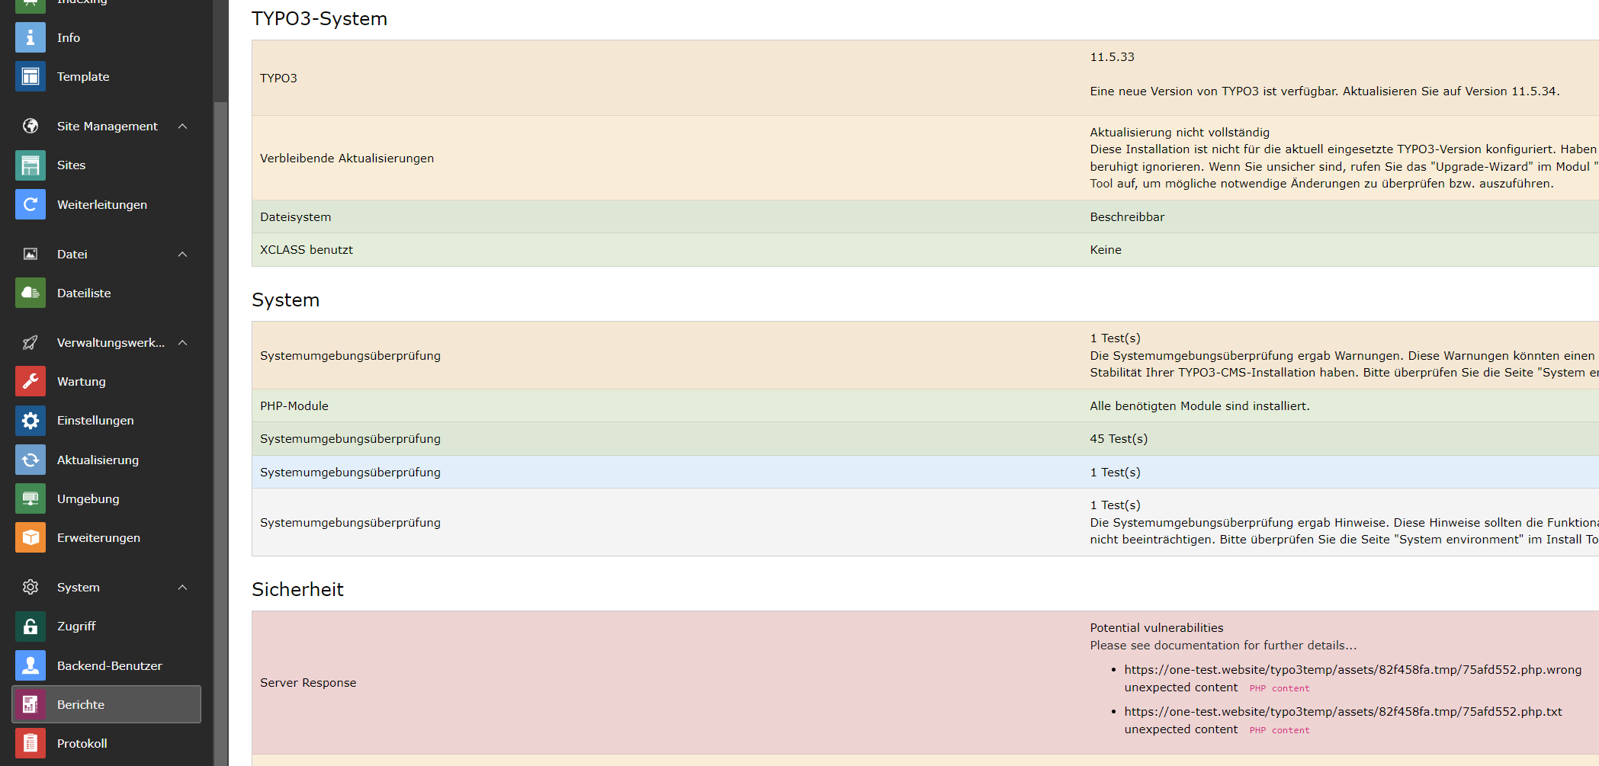Click the Verbleibende Aktualisierungen row label
The height and width of the screenshot is (766, 1599).
point(347,158)
